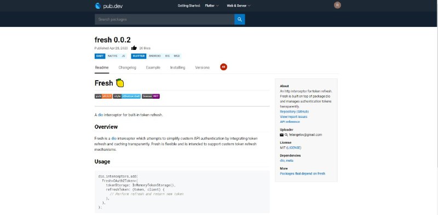
Task: Click the DART platform tag
Action: 100,56
